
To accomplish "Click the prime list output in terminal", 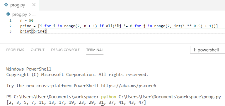I will [76, 103].
